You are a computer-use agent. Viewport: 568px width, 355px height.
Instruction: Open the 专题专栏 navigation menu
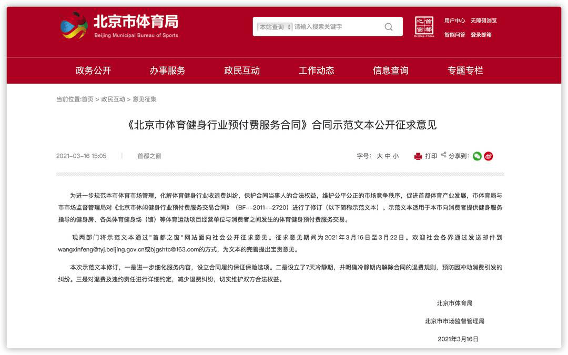coord(465,70)
